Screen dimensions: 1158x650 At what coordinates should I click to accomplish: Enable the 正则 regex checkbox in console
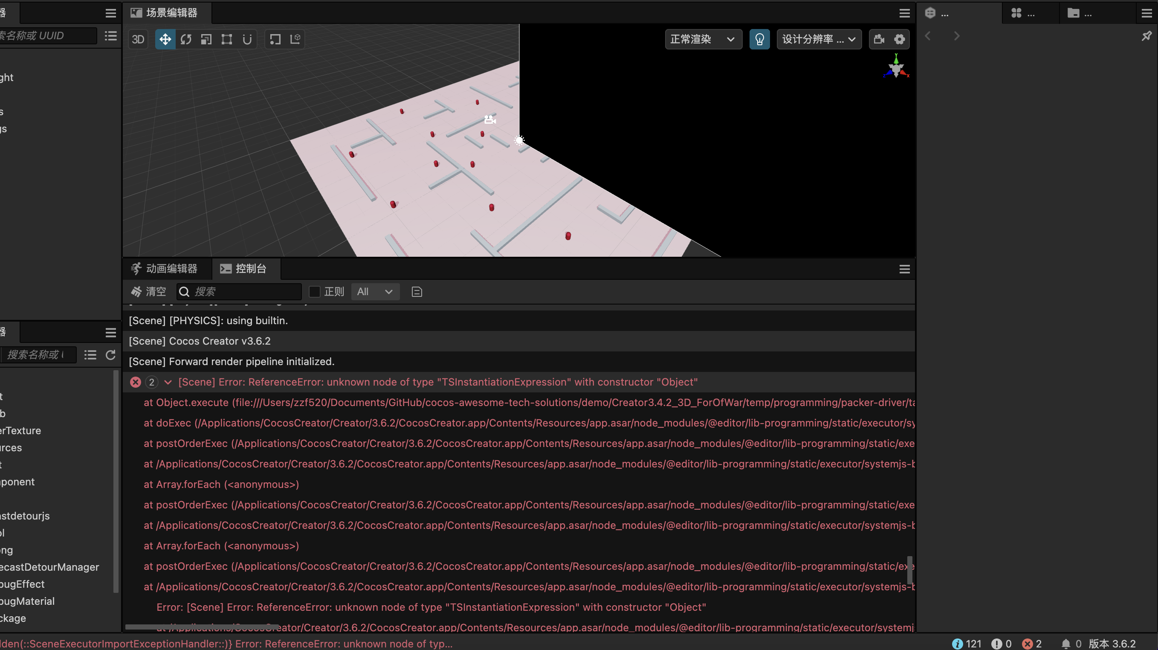[x=314, y=291]
